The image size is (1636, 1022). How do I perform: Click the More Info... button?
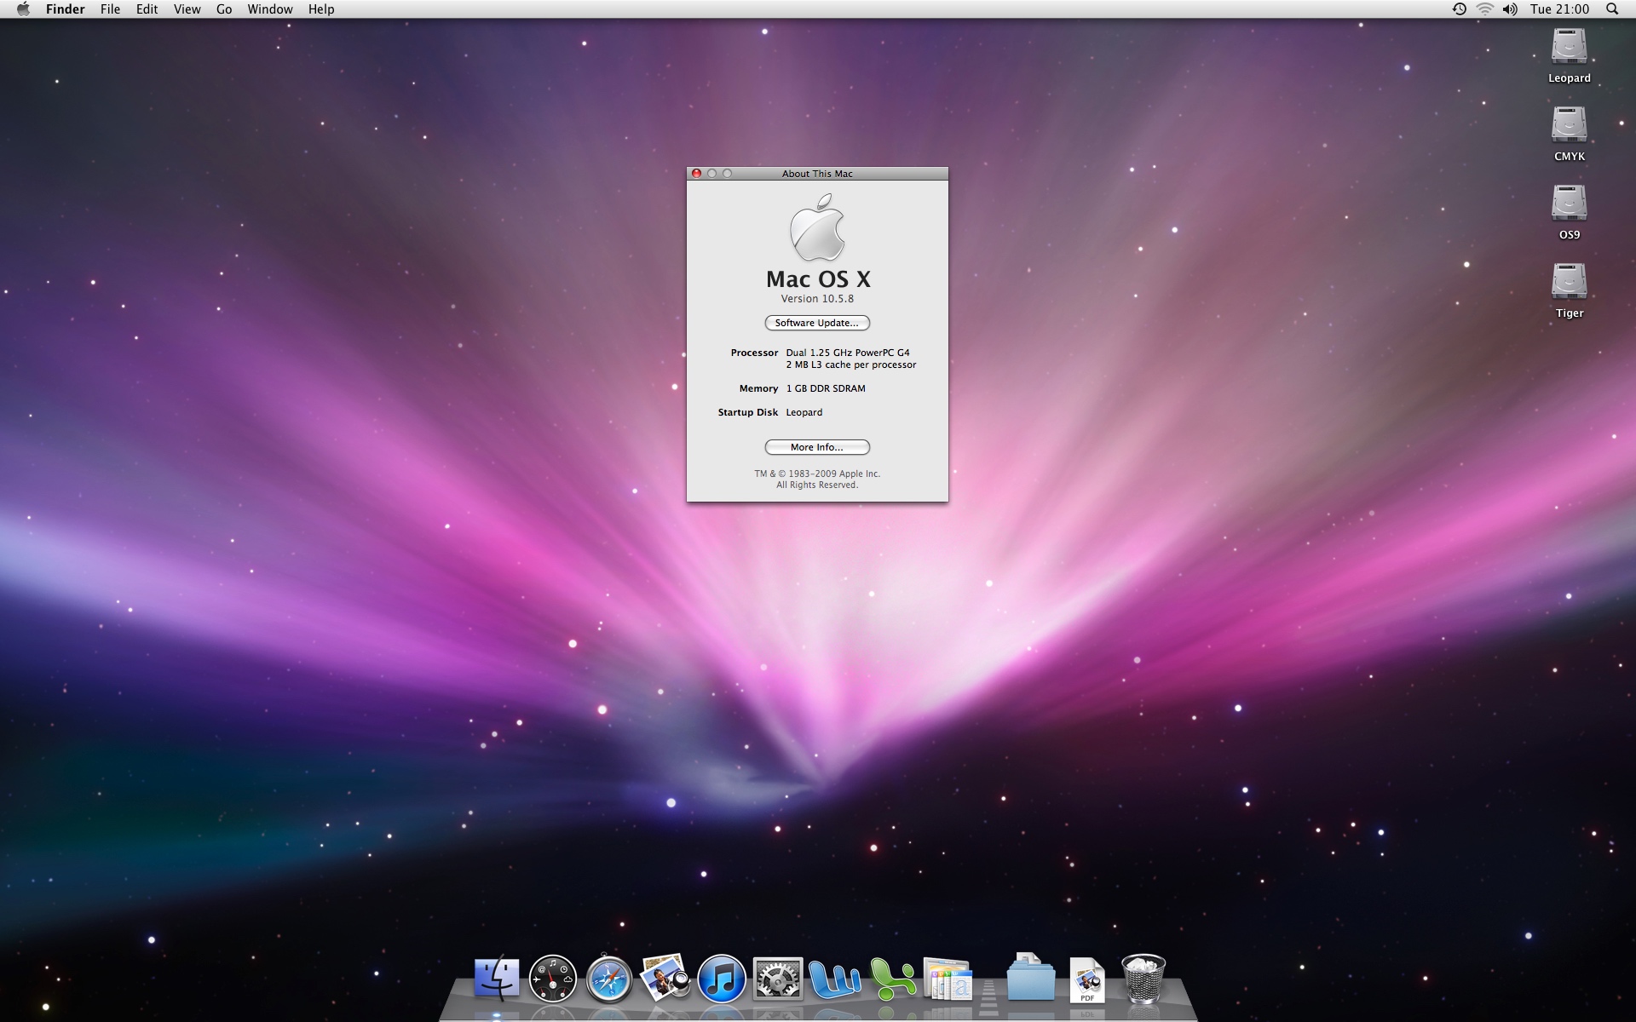pos(817,447)
